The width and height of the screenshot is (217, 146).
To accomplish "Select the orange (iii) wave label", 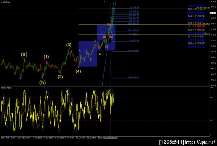I will tap(109, 25).
